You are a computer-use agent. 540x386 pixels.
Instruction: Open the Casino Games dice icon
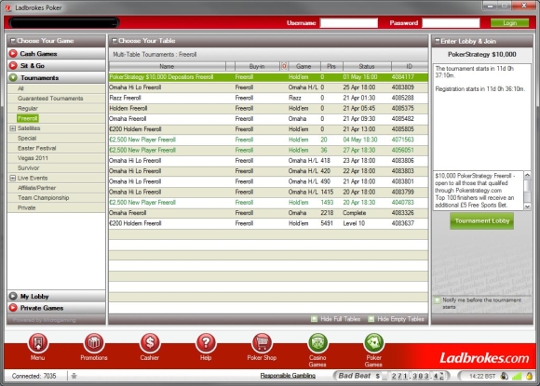coord(317,343)
